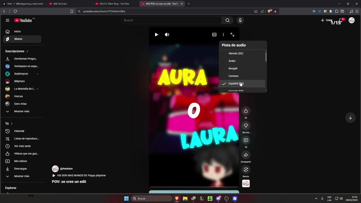Choose Coreano audio track
Viewport: 361px width, 203px height.
point(243,76)
